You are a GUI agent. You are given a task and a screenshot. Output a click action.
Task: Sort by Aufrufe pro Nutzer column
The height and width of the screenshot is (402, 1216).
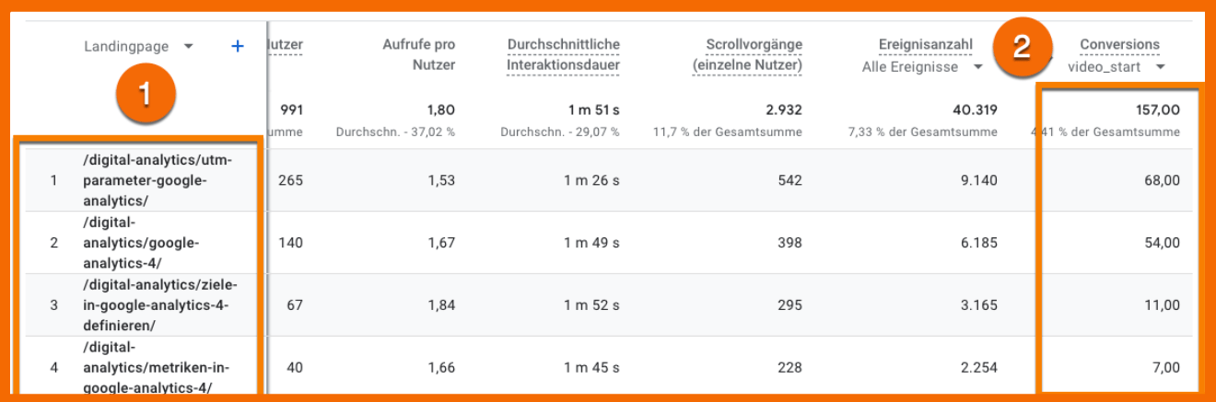419,54
